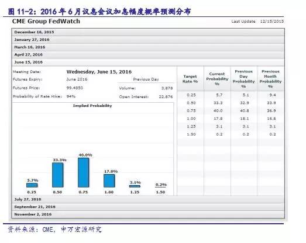Click the Futures Expiry value June 2016
306x243 pixels.
point(77,79)
